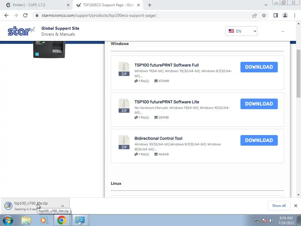Open the control panel taskbar app
The image size is (301, 226).
[x=80, y=220]
